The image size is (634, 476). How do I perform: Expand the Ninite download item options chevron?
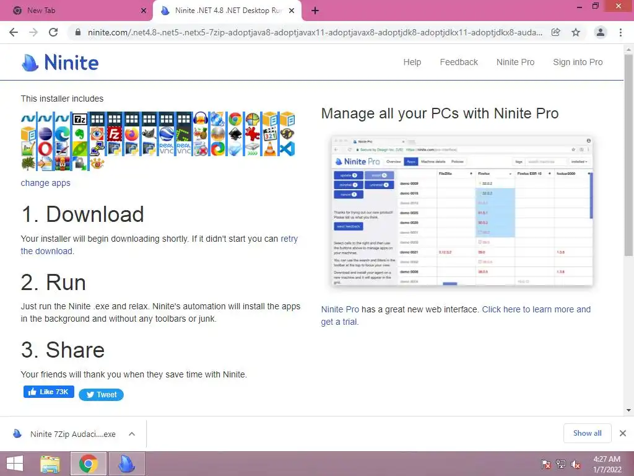click(x=131, y=434)
